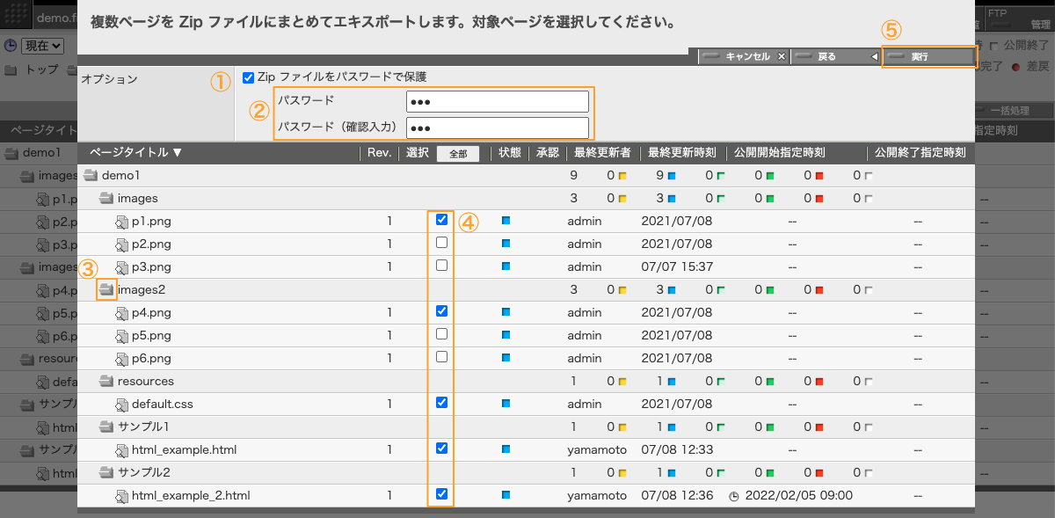Click the キャンセル button

pos(744,56)
